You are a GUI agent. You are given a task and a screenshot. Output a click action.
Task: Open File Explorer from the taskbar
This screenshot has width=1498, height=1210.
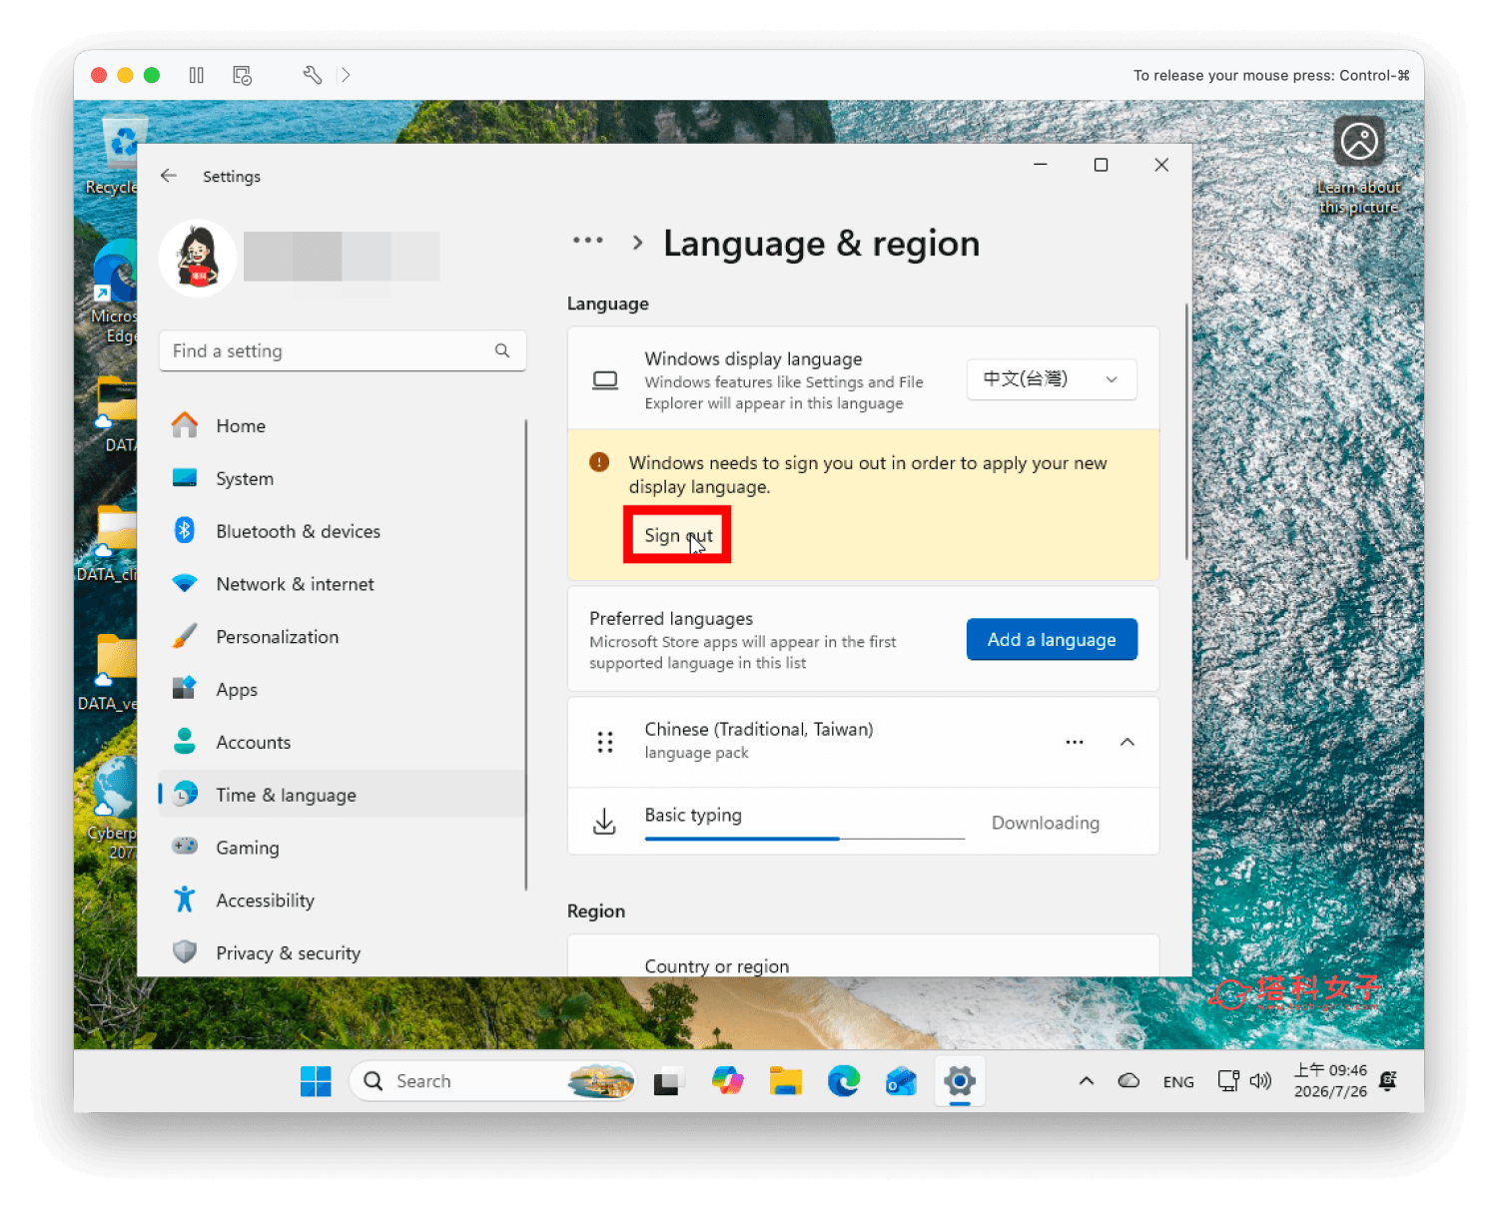[x=785, y=1081]
